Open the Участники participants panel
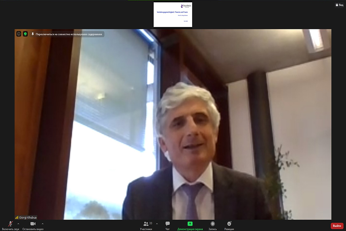The image size is (346, 231). point(147,224)
